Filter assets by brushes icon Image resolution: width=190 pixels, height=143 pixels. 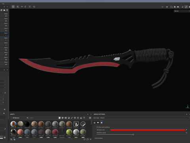[x=72, y=118]
